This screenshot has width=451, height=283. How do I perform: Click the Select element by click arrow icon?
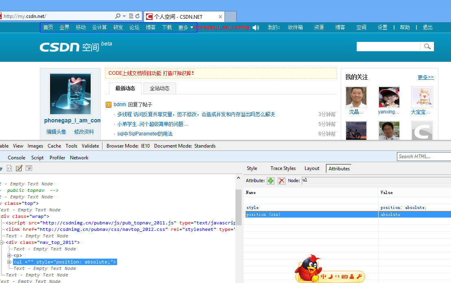1,168
